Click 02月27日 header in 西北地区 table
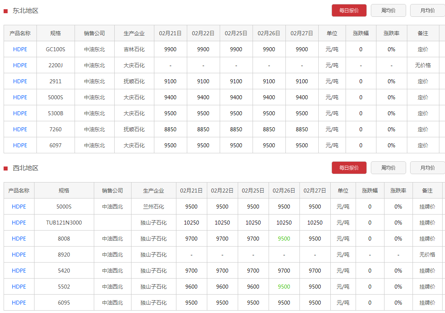This screenshot has height=313, width=445. coord(315,191)
